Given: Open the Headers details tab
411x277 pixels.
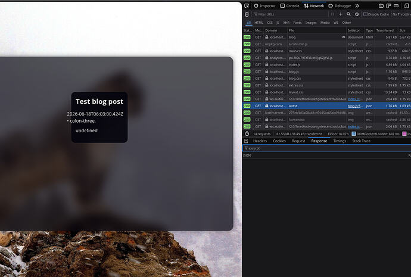Looking at the screenshot, I should [x=260, y=141].
